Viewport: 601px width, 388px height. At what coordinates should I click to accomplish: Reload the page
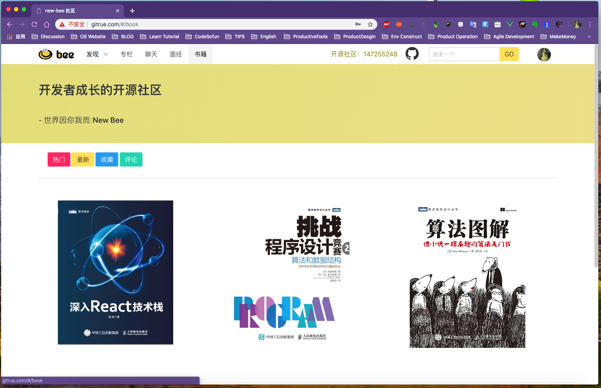coord(34,24)
